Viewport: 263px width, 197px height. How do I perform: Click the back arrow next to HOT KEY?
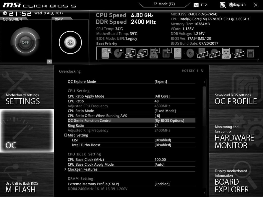[202, 71]
